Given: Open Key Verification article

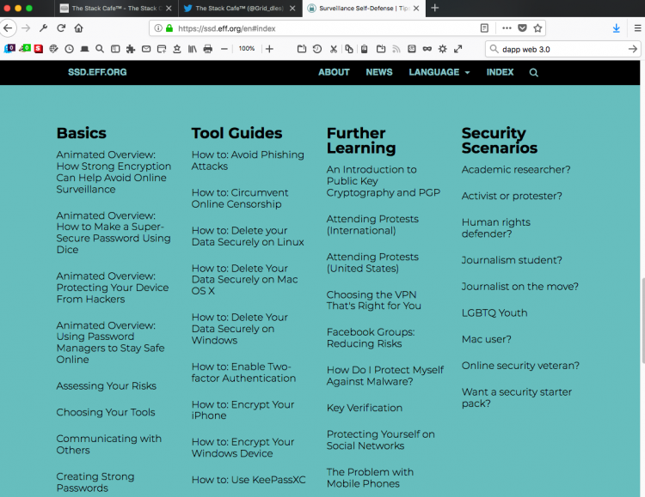Looking at the screenshot, I should 365,408.
